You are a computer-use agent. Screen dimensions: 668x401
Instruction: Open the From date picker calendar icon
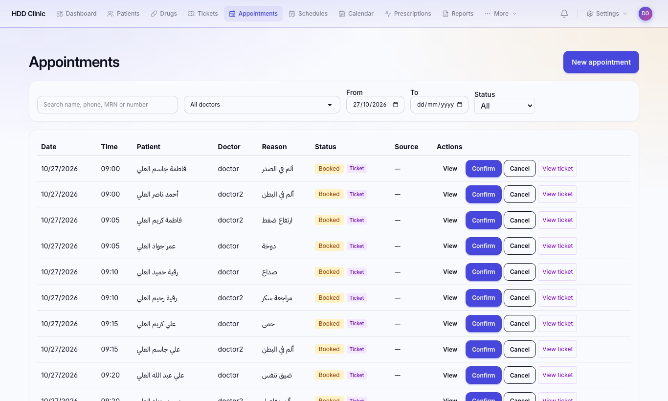(x=396, y=105)
